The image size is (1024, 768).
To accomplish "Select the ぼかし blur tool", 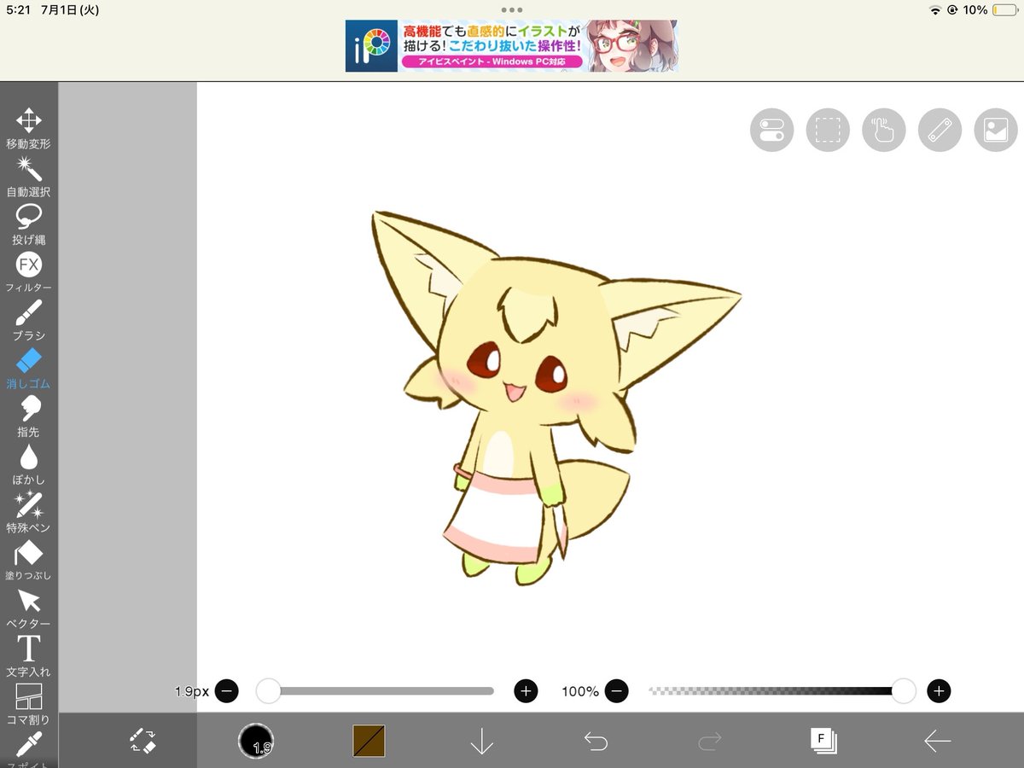I will coord(28,463).
